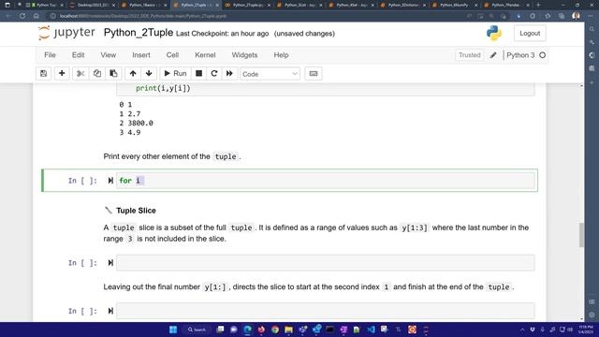Open File Explorer from taskbar
The image size is (599, 337).
pos(289,330)
